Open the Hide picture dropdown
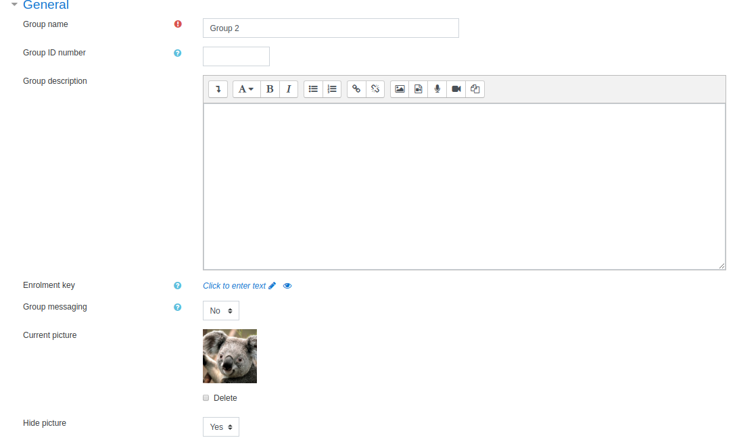The width and height of the screenshot is (737, 440). pos(221,427)
